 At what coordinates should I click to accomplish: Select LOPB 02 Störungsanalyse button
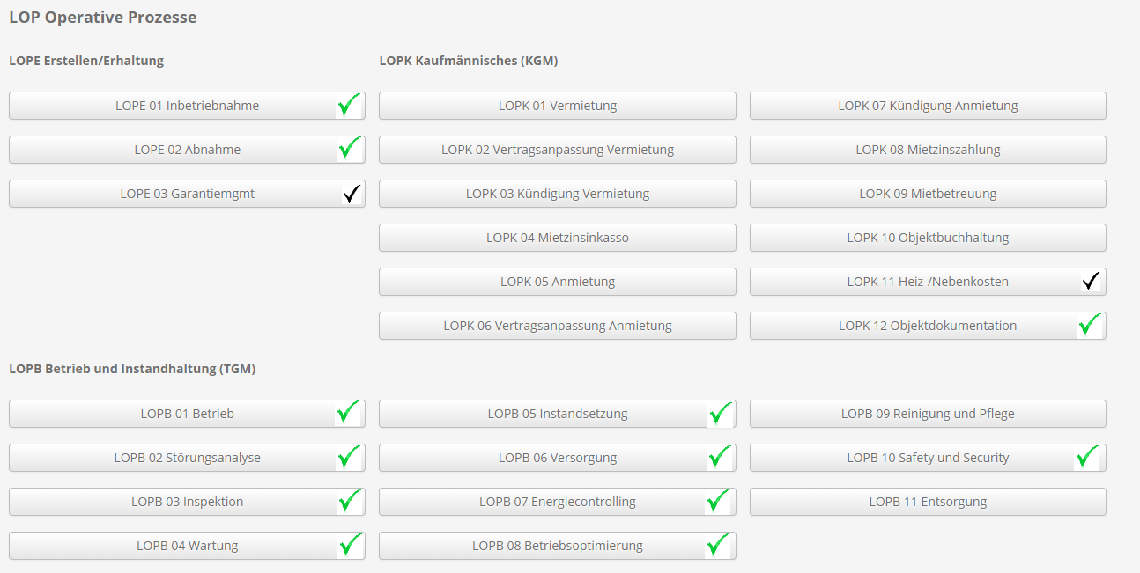[187, 458]
